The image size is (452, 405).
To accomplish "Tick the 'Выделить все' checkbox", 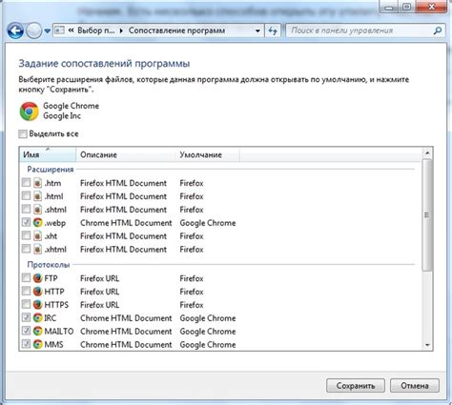I will coord(23,133).
